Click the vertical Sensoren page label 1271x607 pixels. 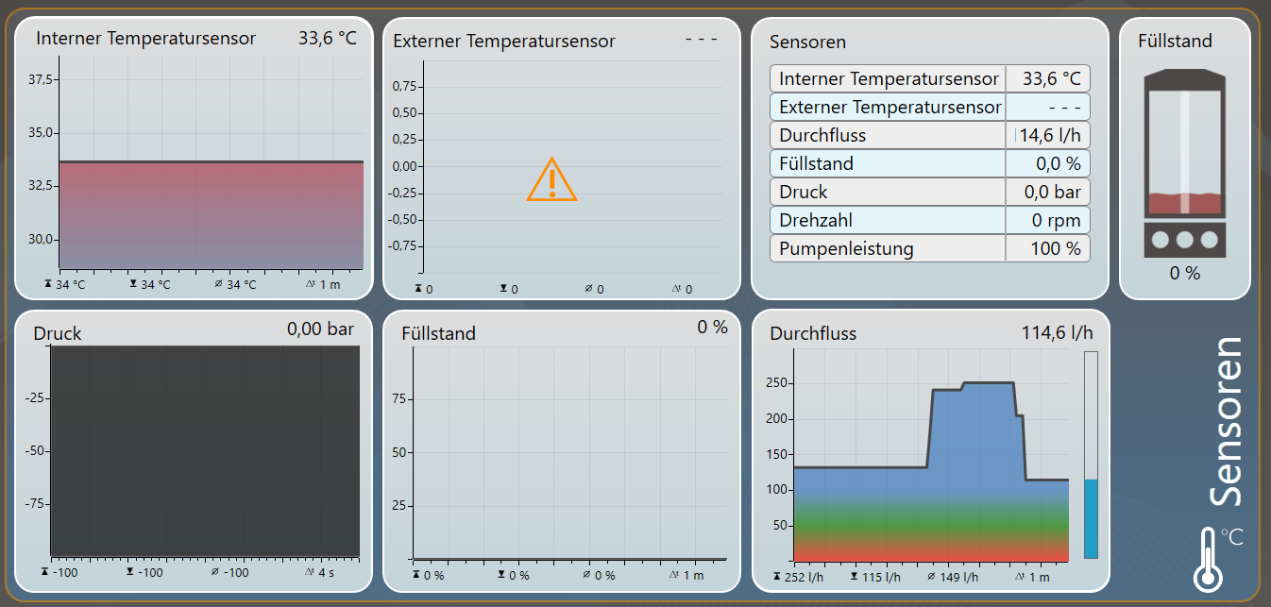click(1228, 421)
